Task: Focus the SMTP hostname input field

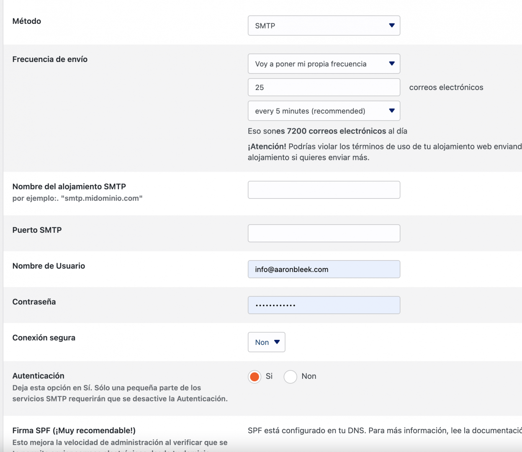Action: coord(324,190)
